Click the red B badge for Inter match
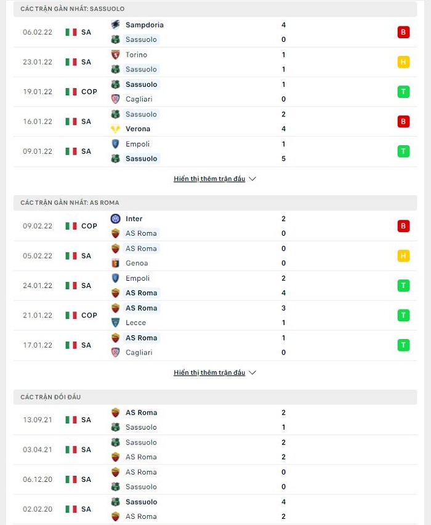The height and width of the screenshot is (525, 431). (x=403, y=226)
